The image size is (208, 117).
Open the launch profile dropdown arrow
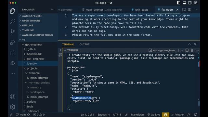[182, 50]
